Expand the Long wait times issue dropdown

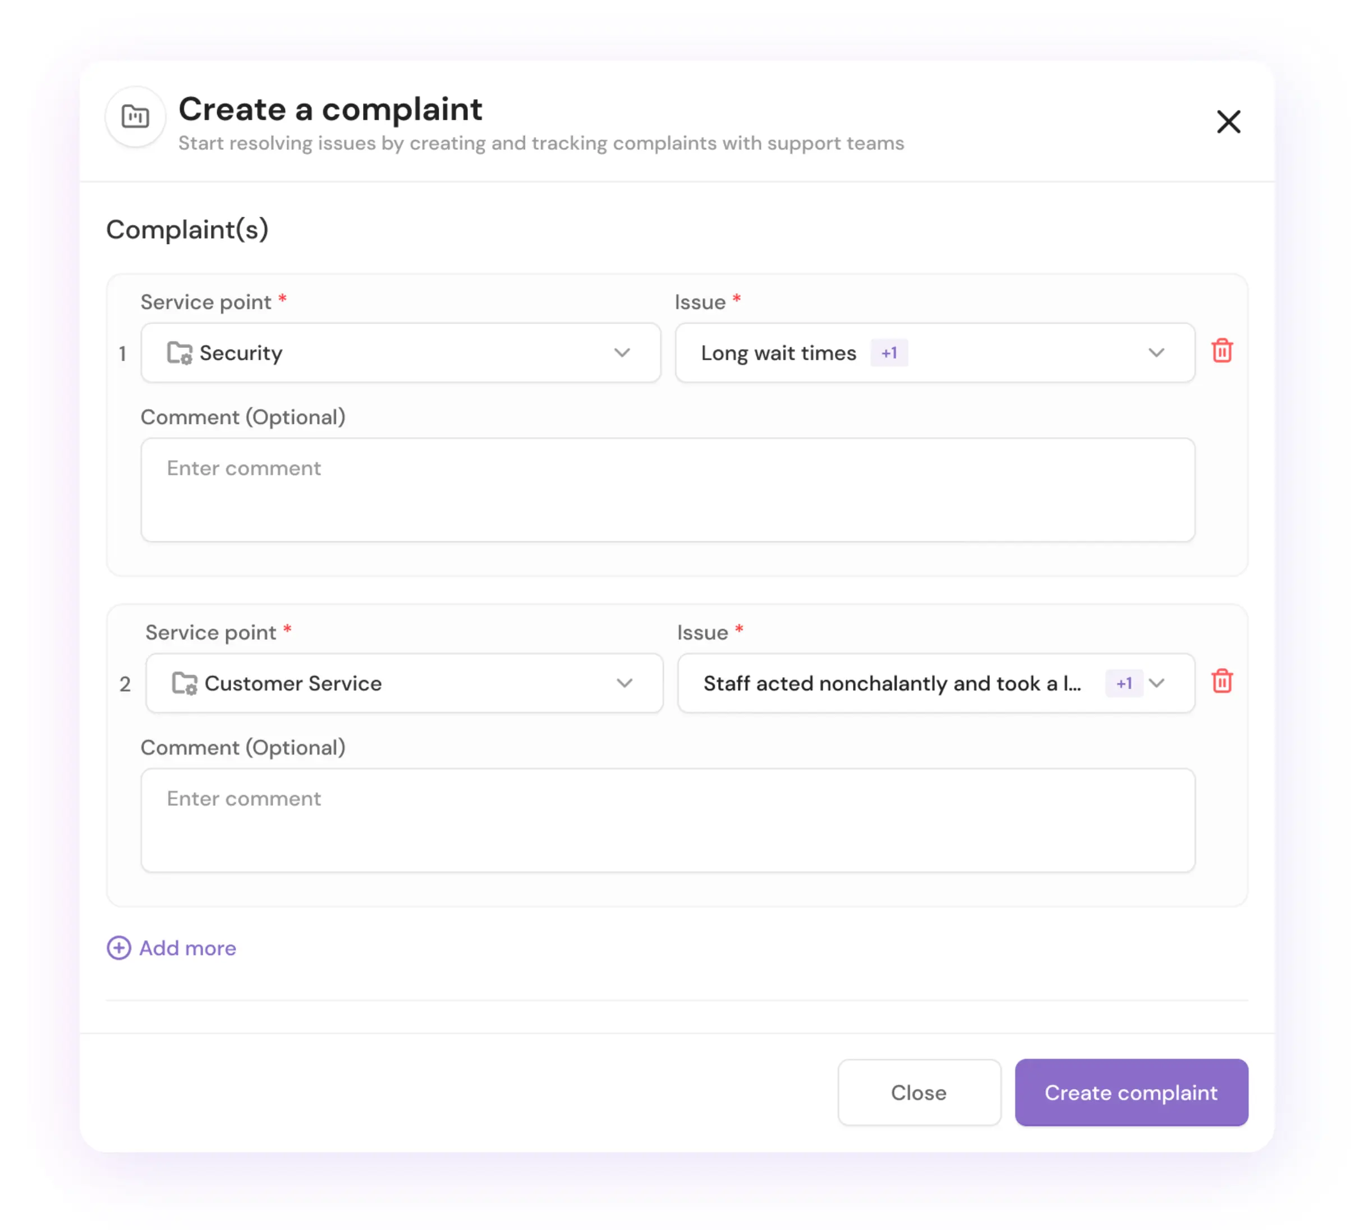(x=1155, y=353)
